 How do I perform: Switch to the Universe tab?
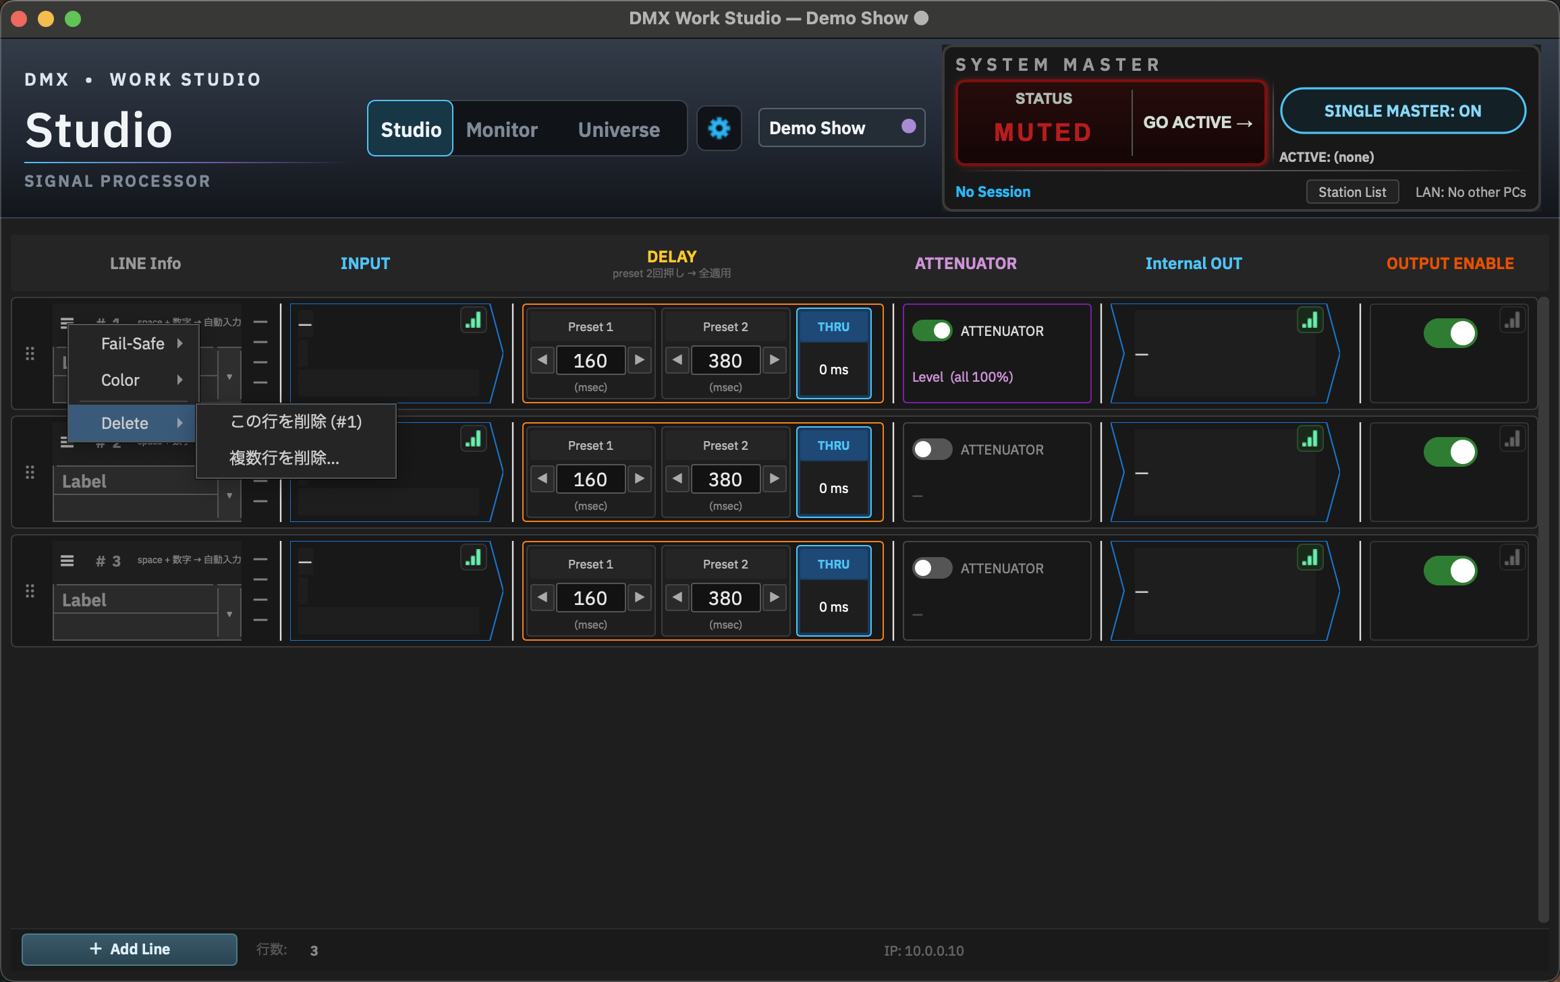(619, 129)
